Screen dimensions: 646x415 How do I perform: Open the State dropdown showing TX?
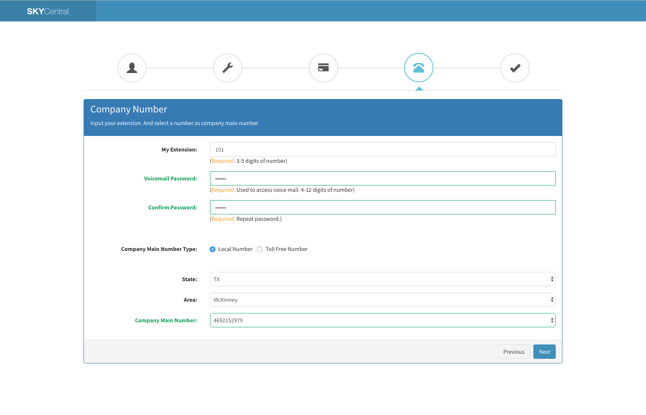pos(383,279)
